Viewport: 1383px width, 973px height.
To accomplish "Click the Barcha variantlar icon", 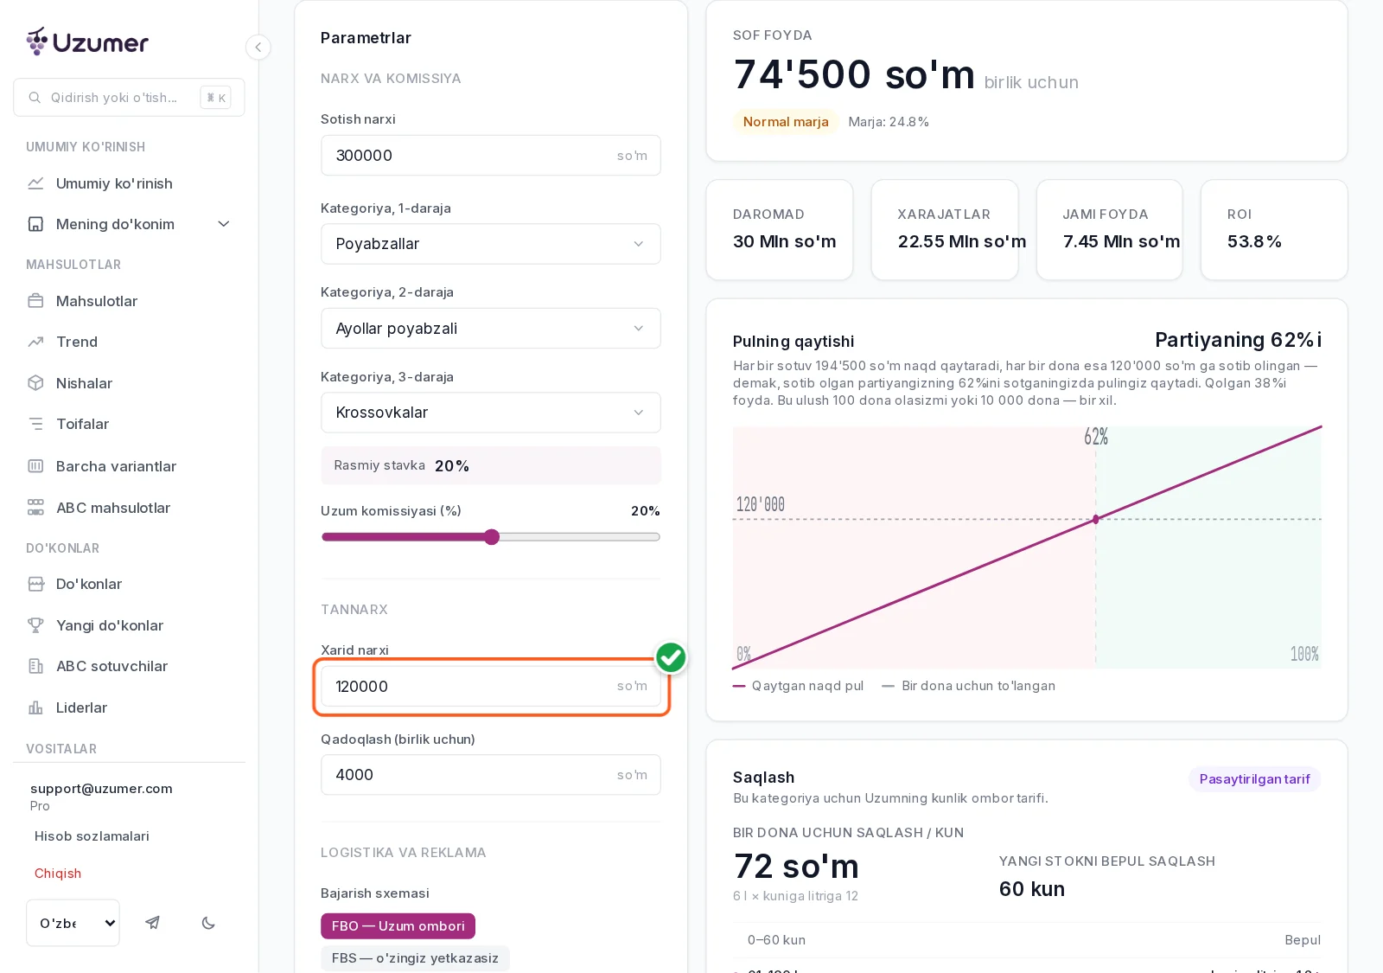I will point(35,466).
